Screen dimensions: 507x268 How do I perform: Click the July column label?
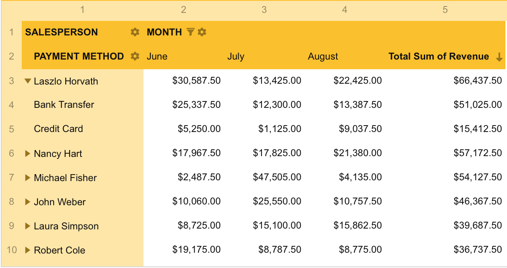[236, 56]
